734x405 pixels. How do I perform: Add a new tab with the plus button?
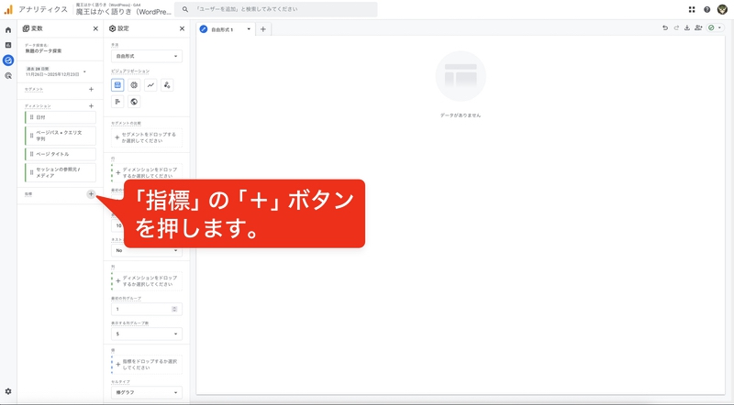tap(263, 29)
